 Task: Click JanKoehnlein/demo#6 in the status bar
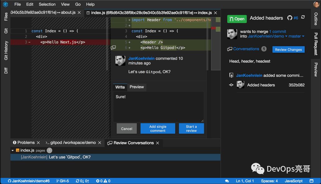29,181
